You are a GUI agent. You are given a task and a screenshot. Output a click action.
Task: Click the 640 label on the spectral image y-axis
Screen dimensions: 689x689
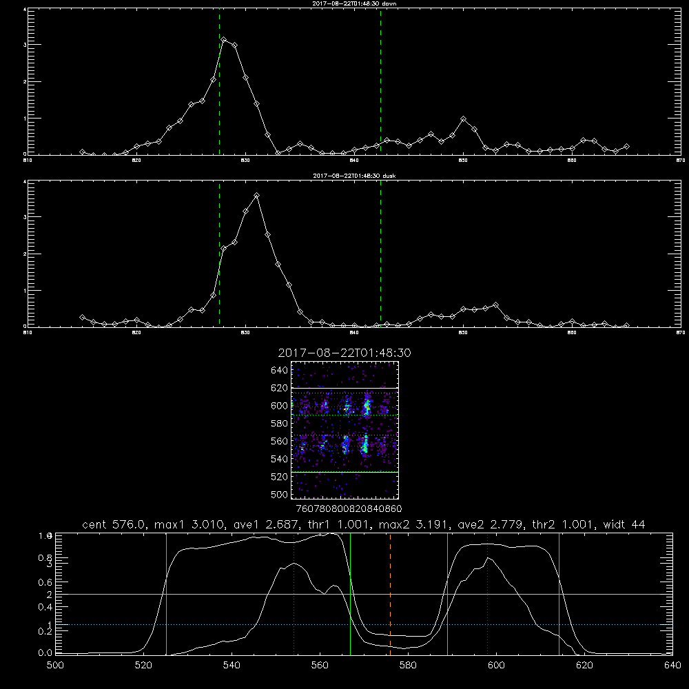tap(280, 371)
